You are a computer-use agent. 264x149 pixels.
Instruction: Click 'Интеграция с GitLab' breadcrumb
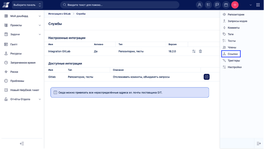(59, 14)
